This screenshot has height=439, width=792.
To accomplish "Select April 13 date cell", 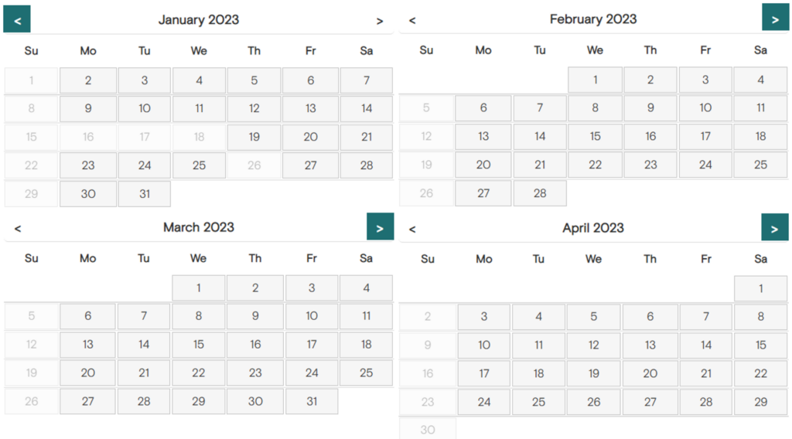I will click(x=650, y=345).
